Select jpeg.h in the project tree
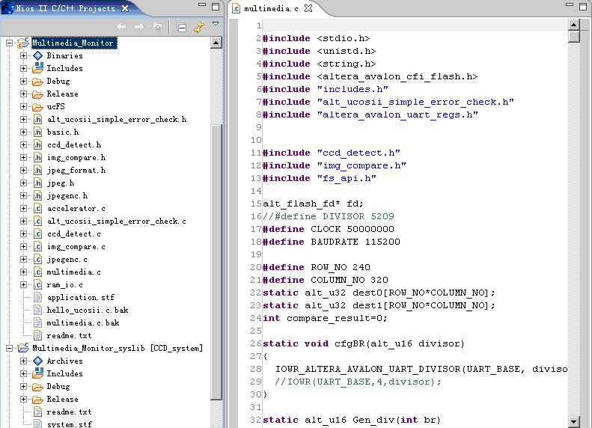 click(x=61, y=183)
